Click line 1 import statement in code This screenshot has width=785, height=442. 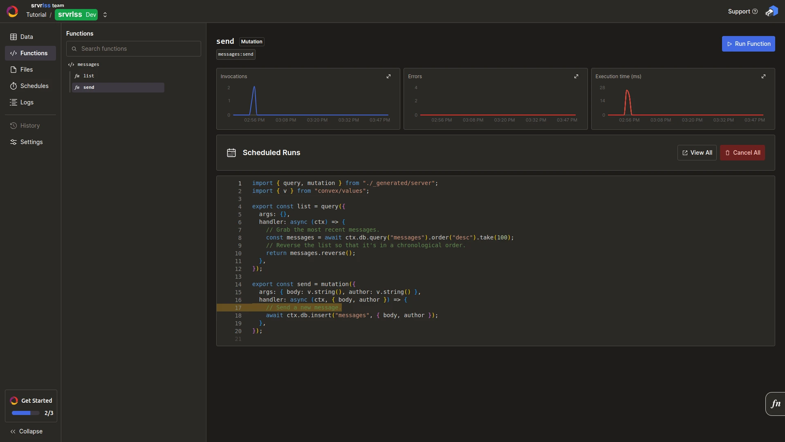point(345,183)
